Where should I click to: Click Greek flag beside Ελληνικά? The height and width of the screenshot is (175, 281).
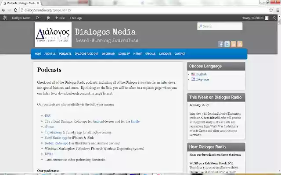click(x=193, y=79)
